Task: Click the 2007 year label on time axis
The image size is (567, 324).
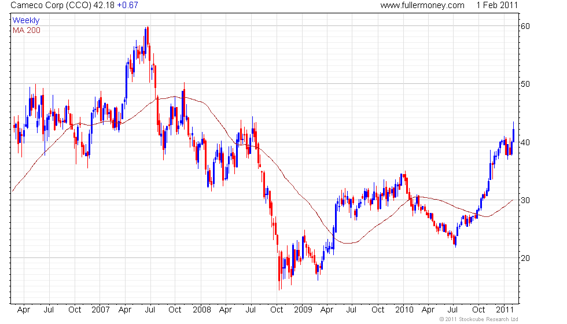Action: click(100, 310)
